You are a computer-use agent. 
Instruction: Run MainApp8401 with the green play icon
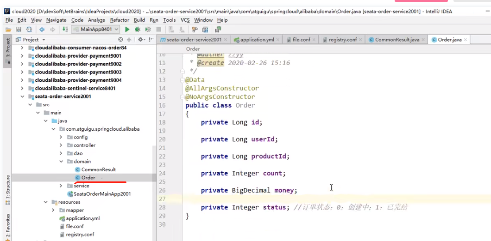(x=127, y=30)
